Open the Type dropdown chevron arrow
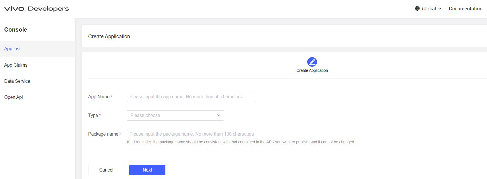Screen dimensions: 487x179 (x=219, y=115)
